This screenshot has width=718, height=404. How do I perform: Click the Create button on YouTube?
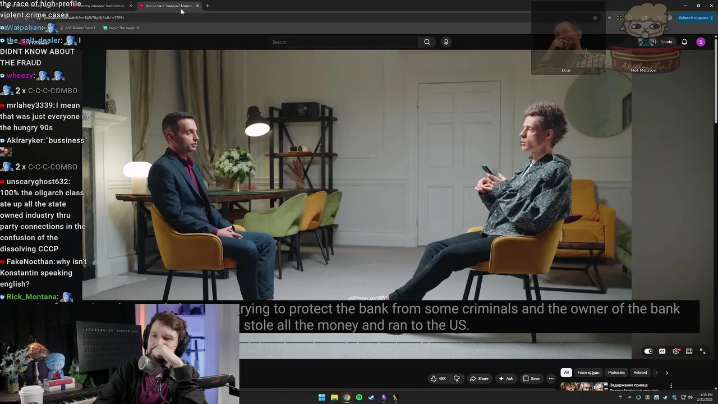coord(662,42)
